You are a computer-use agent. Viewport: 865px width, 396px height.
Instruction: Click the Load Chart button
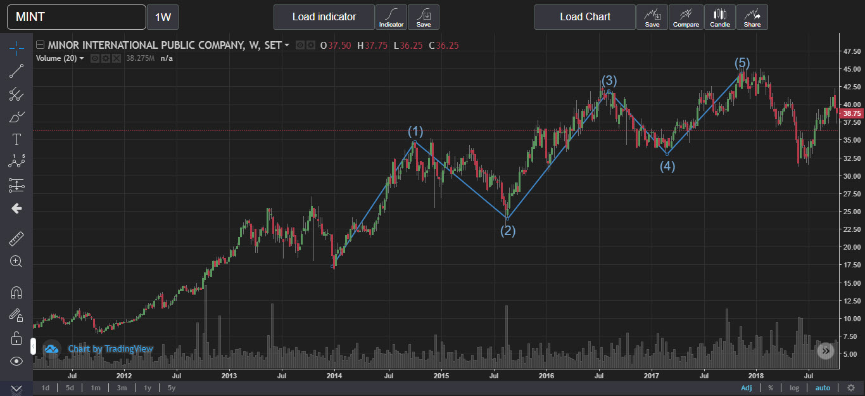point(585,17)
